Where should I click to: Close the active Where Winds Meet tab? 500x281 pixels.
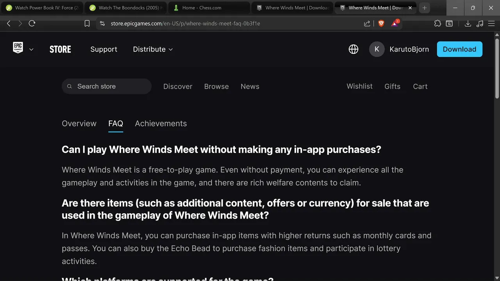pyautogui.click(x=410, y=8)
